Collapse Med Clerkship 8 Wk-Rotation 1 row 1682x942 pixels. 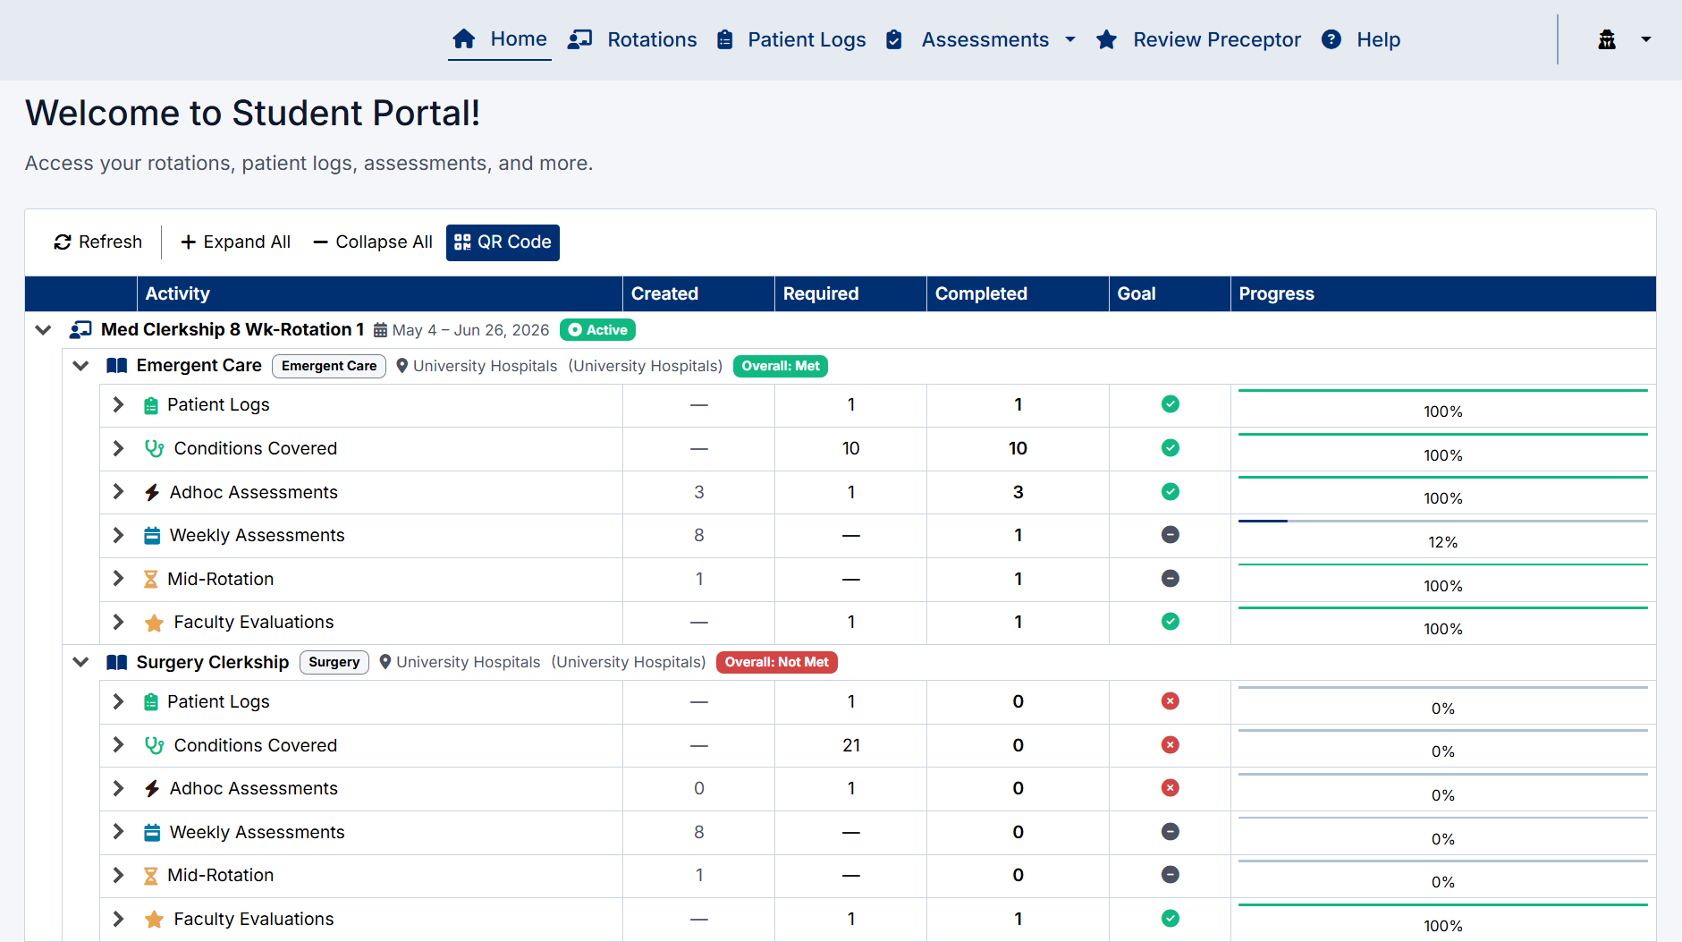coord(43,330)
